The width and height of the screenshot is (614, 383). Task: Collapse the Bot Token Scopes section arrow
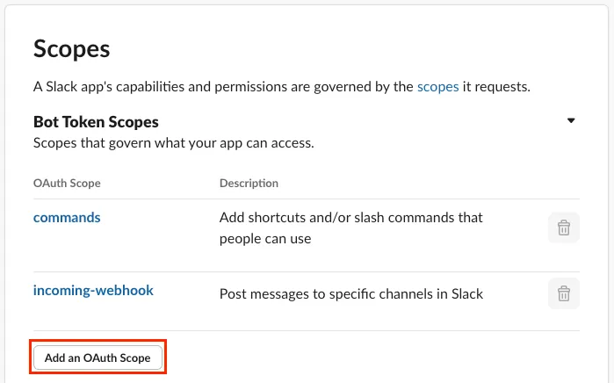(571, 120)
